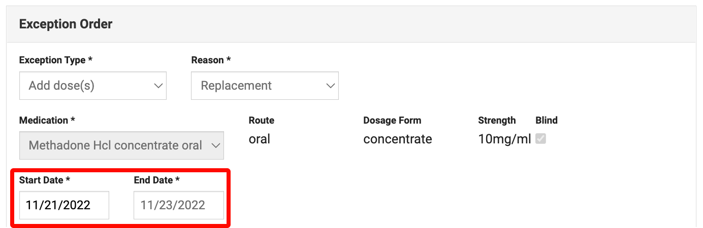Click the Blind label text
This screenshot has width=703, height=228.
[546, 120]
